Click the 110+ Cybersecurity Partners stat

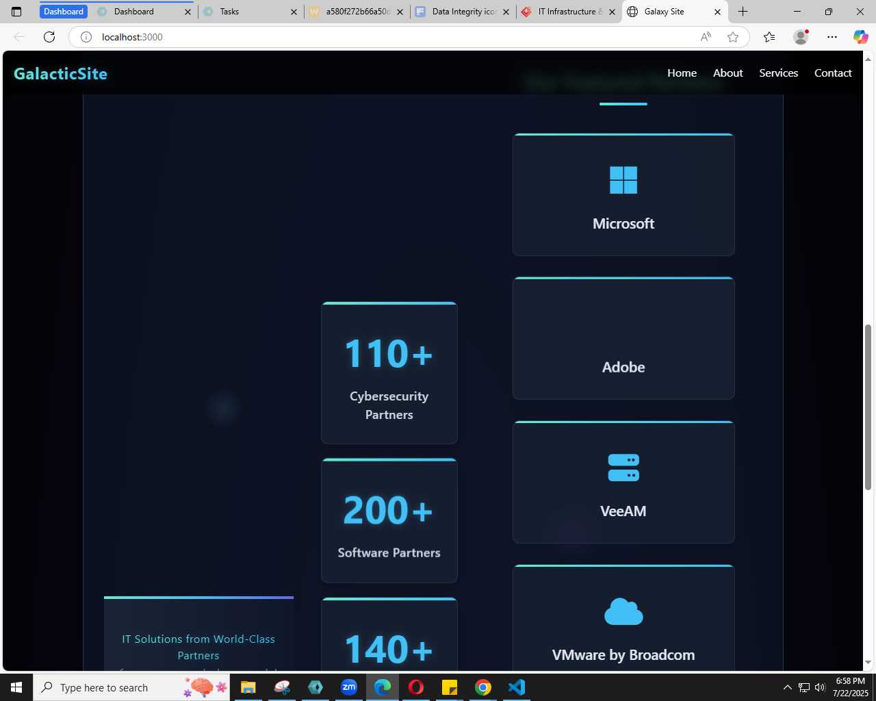(x=389, y=373)
